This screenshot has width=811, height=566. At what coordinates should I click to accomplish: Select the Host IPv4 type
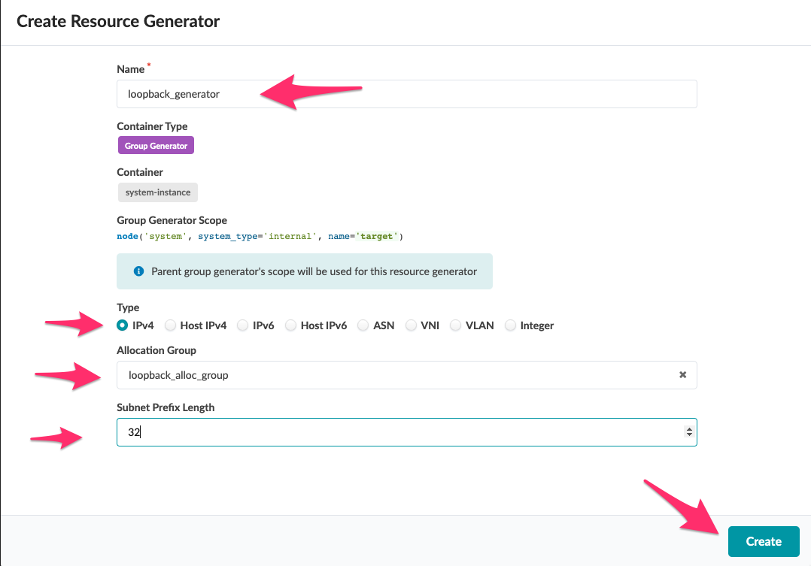click(x=170, y=325)
